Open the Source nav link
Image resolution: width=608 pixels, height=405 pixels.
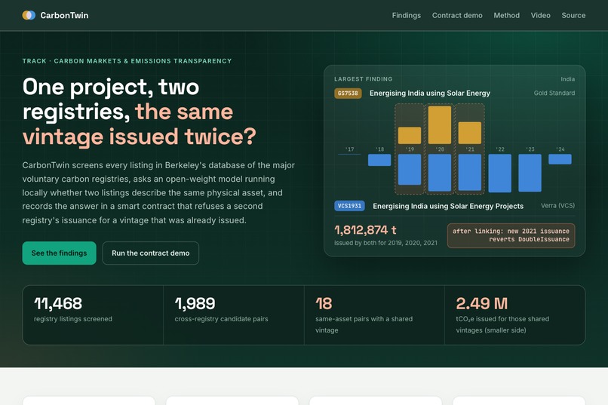[x=573, y=16]
